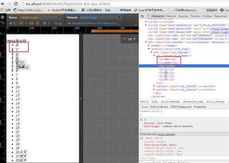Viewport: 229px width, 163px height.
Task: Reload the page with refresh icon
Action: tap(15, 4)
